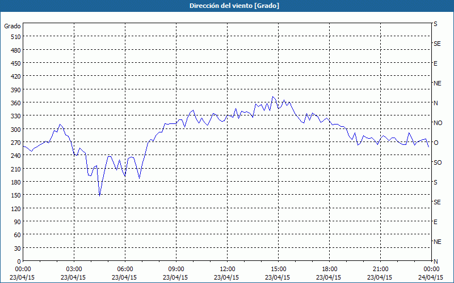
Task: Select the S compass label level with 180
Action: pos(435,182)
